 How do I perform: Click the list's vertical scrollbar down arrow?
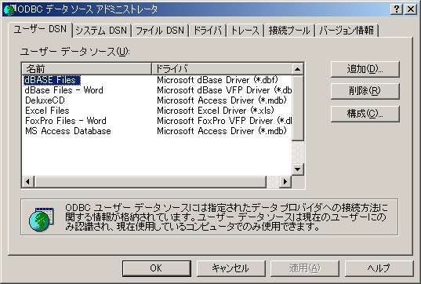coord(297,169)
